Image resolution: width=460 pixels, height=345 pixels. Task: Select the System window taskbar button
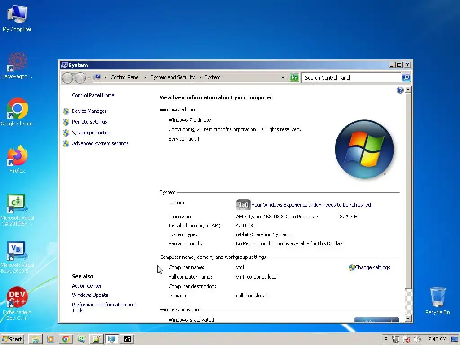click(112, 339)
